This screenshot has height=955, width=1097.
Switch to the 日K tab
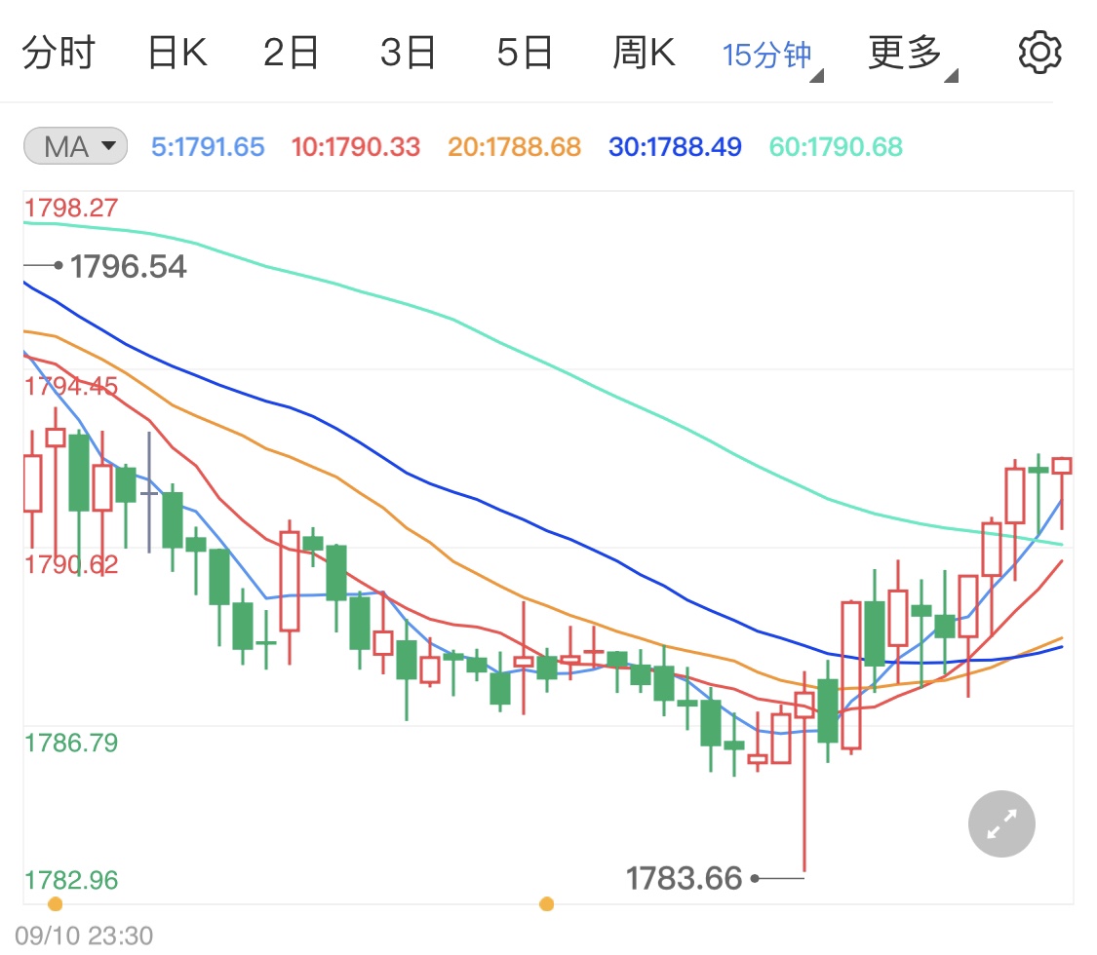coord(177,53)
